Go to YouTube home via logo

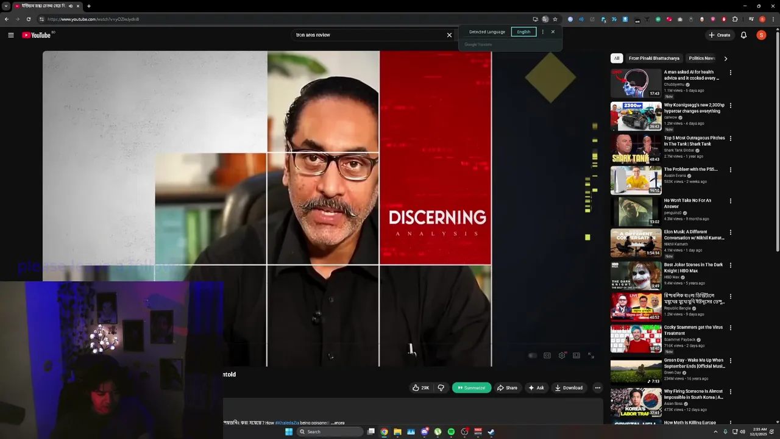pos(37,35)
